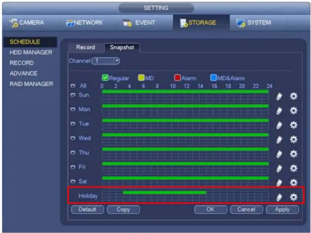This screenshot has width=311, height=233.
Task: Confirm with the OK button
Action: click(x=211, y=209)
